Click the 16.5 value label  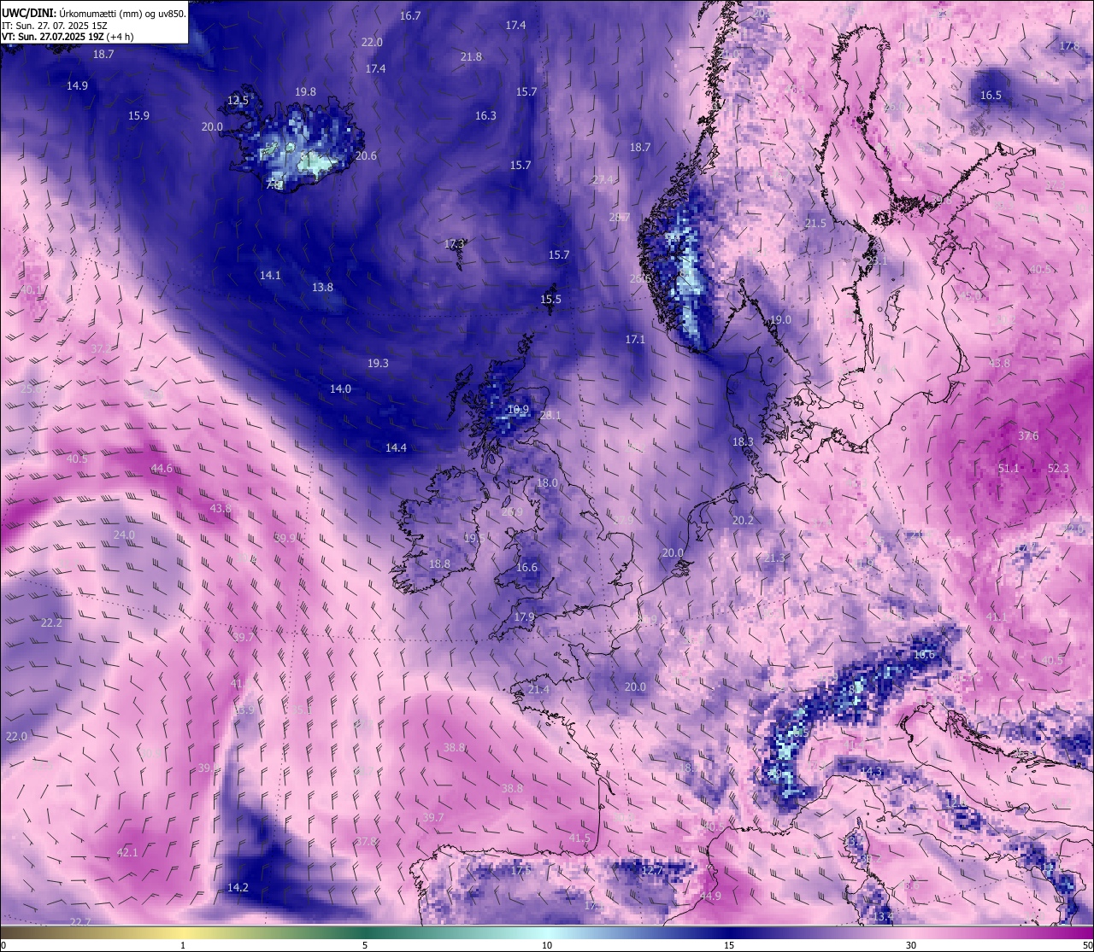991,95
